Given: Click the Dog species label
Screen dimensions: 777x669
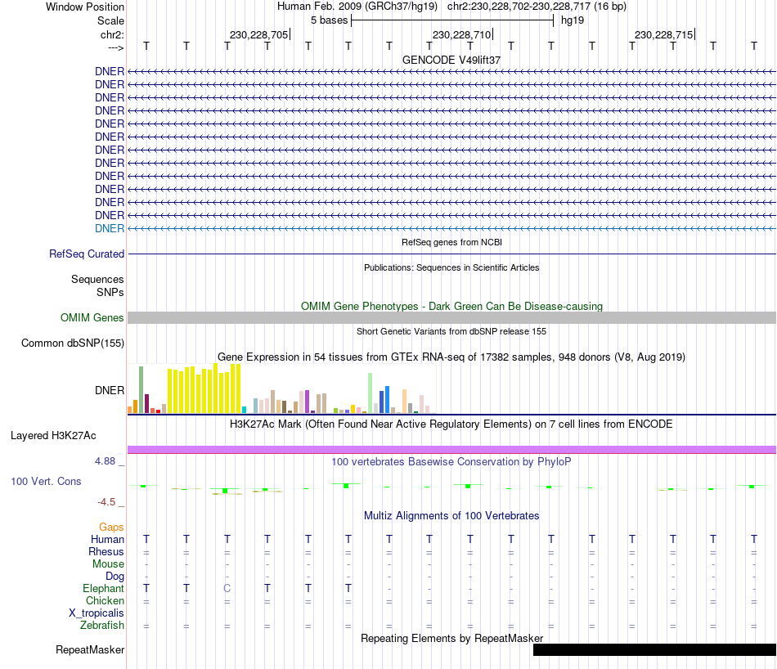Looking at the screenshot, I should tap(115, 576).
